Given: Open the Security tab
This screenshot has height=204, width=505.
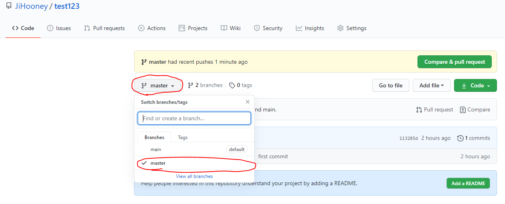Looking at the screenshot, I should point(268,28).
